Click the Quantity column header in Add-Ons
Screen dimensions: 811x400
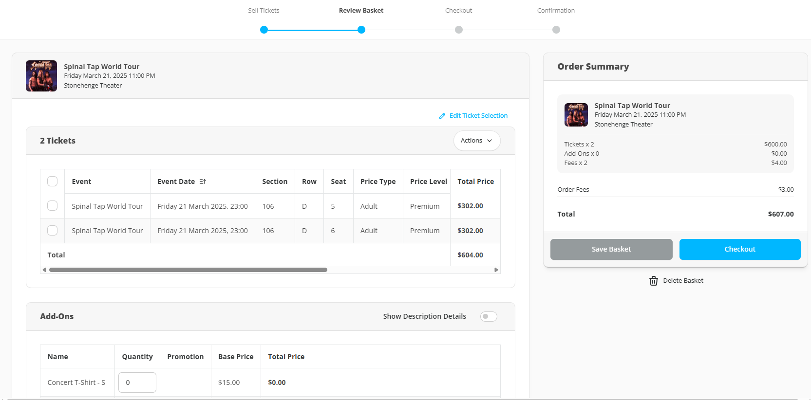tap(137, 357)
